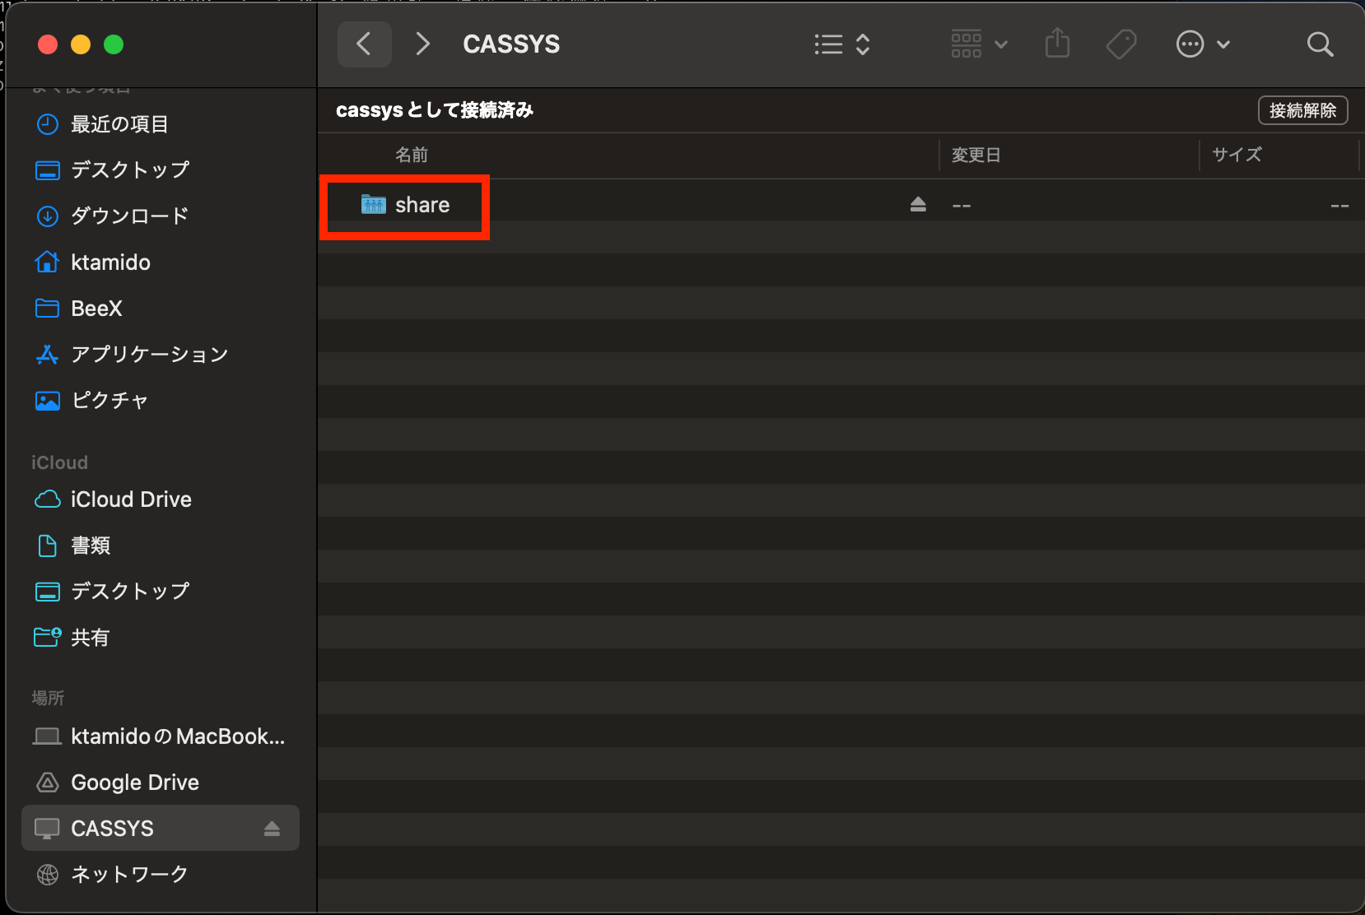
Task: Click the MacBook laptop icon
Action: pyautogui.click(x=47, y=736)
